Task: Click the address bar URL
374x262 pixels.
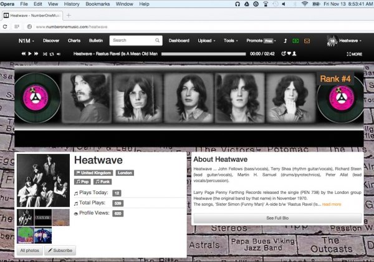Action: tap(72, 27)
